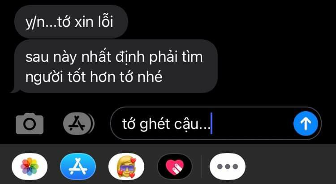Click the divider before the More button
Image resolution: width=336 pixels, height=184 pixels.
point(201,167)
